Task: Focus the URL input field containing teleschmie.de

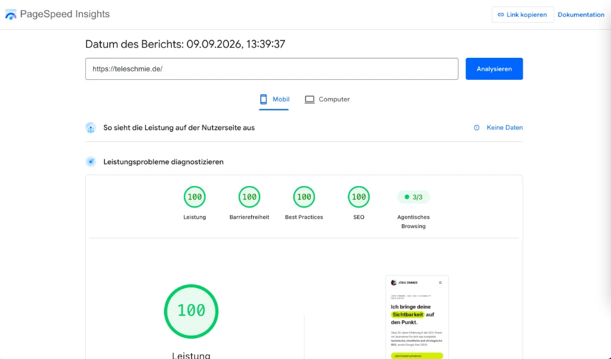Action: pyautogui.click(x=271, y=69)
